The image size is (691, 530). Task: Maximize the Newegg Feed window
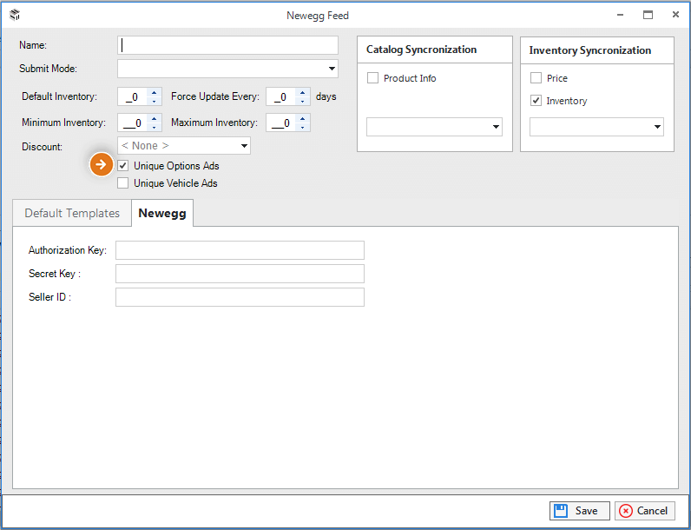click(648, 15)
